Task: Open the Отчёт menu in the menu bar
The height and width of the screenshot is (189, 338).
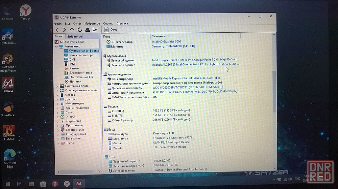Action: click(x=77, y=23)
